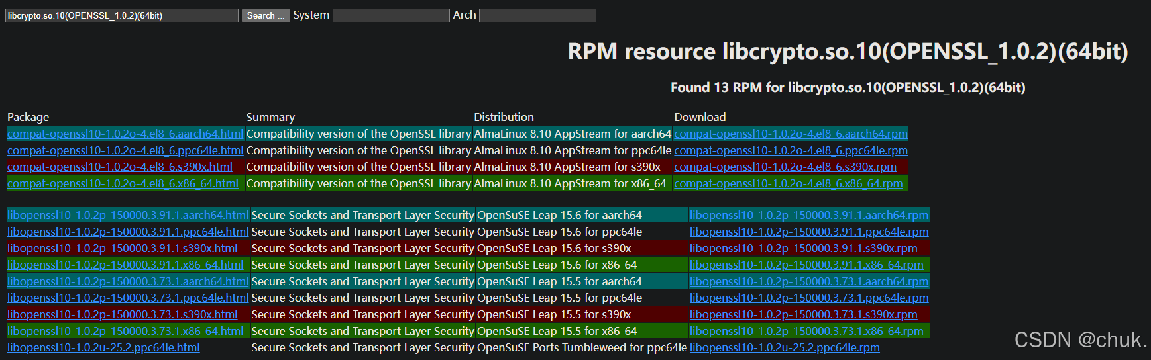The height and width of the screenshot is (360, 1151).
Task: Open libopenssl10-1.0.2p-150000.3.91.1.x86_64.html page
Action: click(125, 265)
